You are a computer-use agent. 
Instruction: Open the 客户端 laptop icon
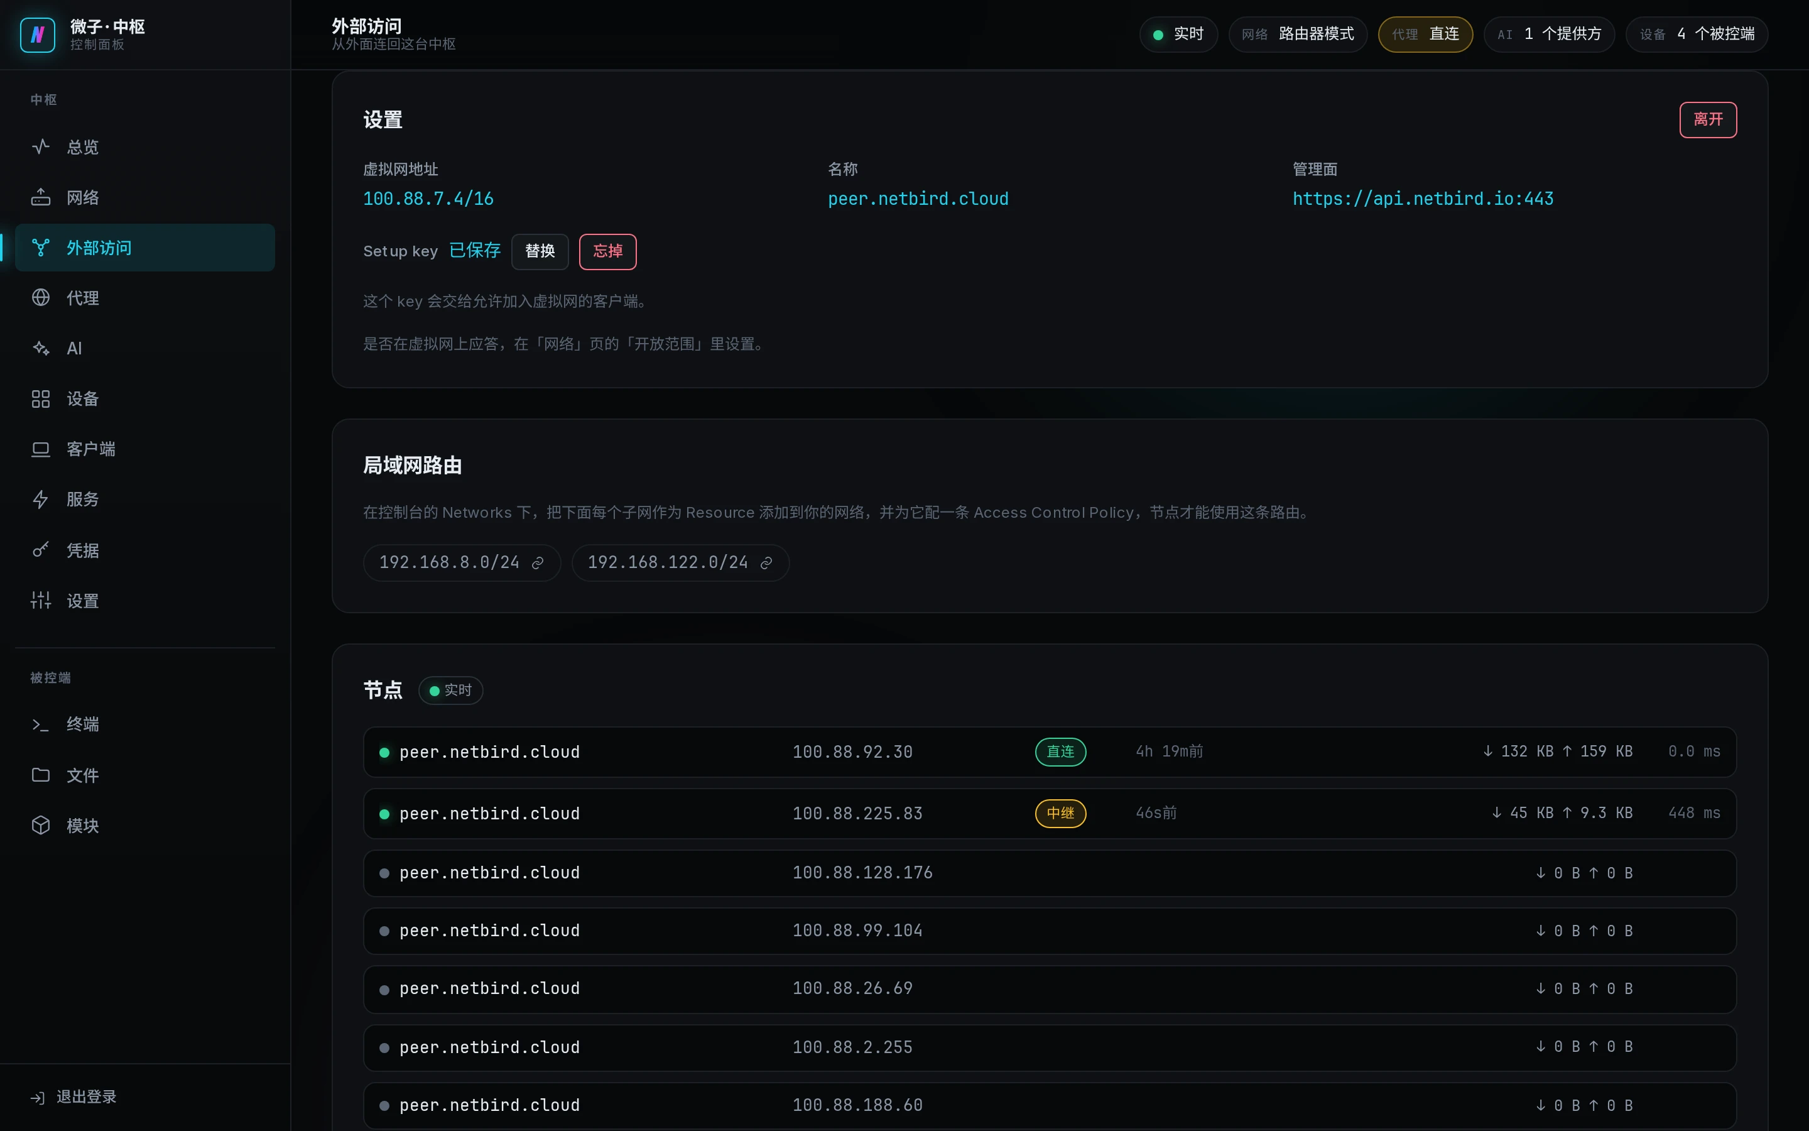click(x=40, y=449)
